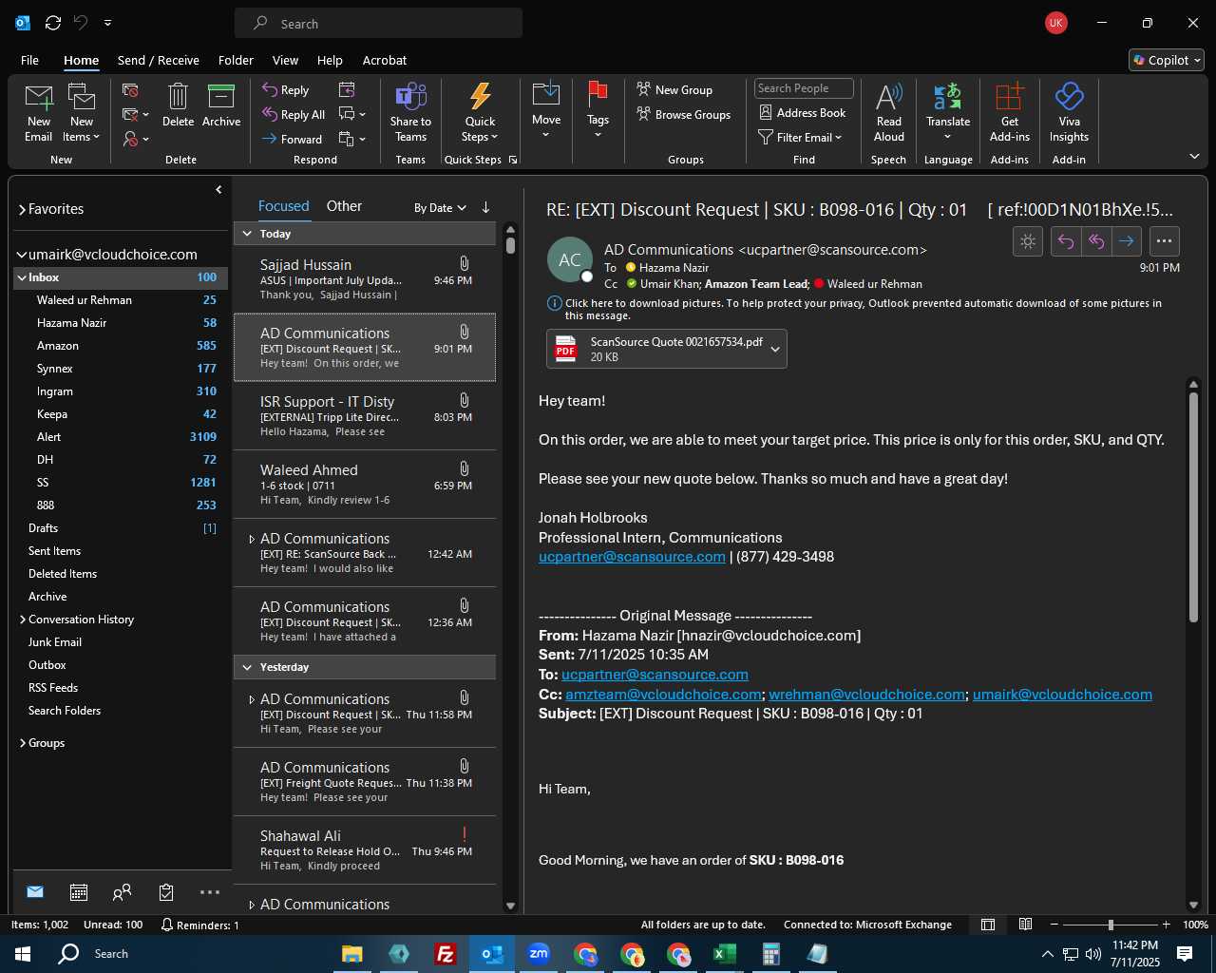
Task: Click the top Search box
Action: [x=378, y=23]
